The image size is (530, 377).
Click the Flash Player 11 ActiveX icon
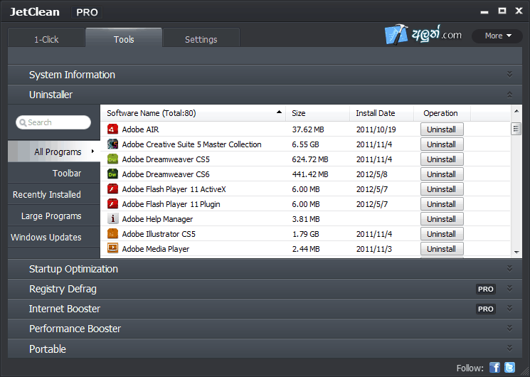pos(112,188)
